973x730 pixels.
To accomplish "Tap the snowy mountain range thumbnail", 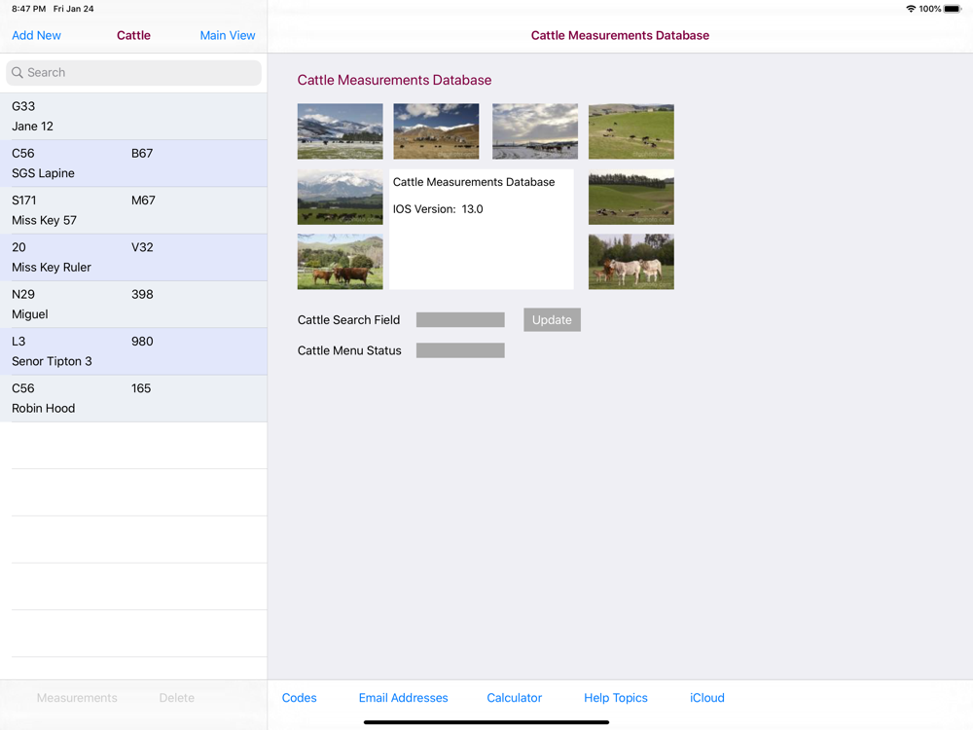I will (340, 131).
